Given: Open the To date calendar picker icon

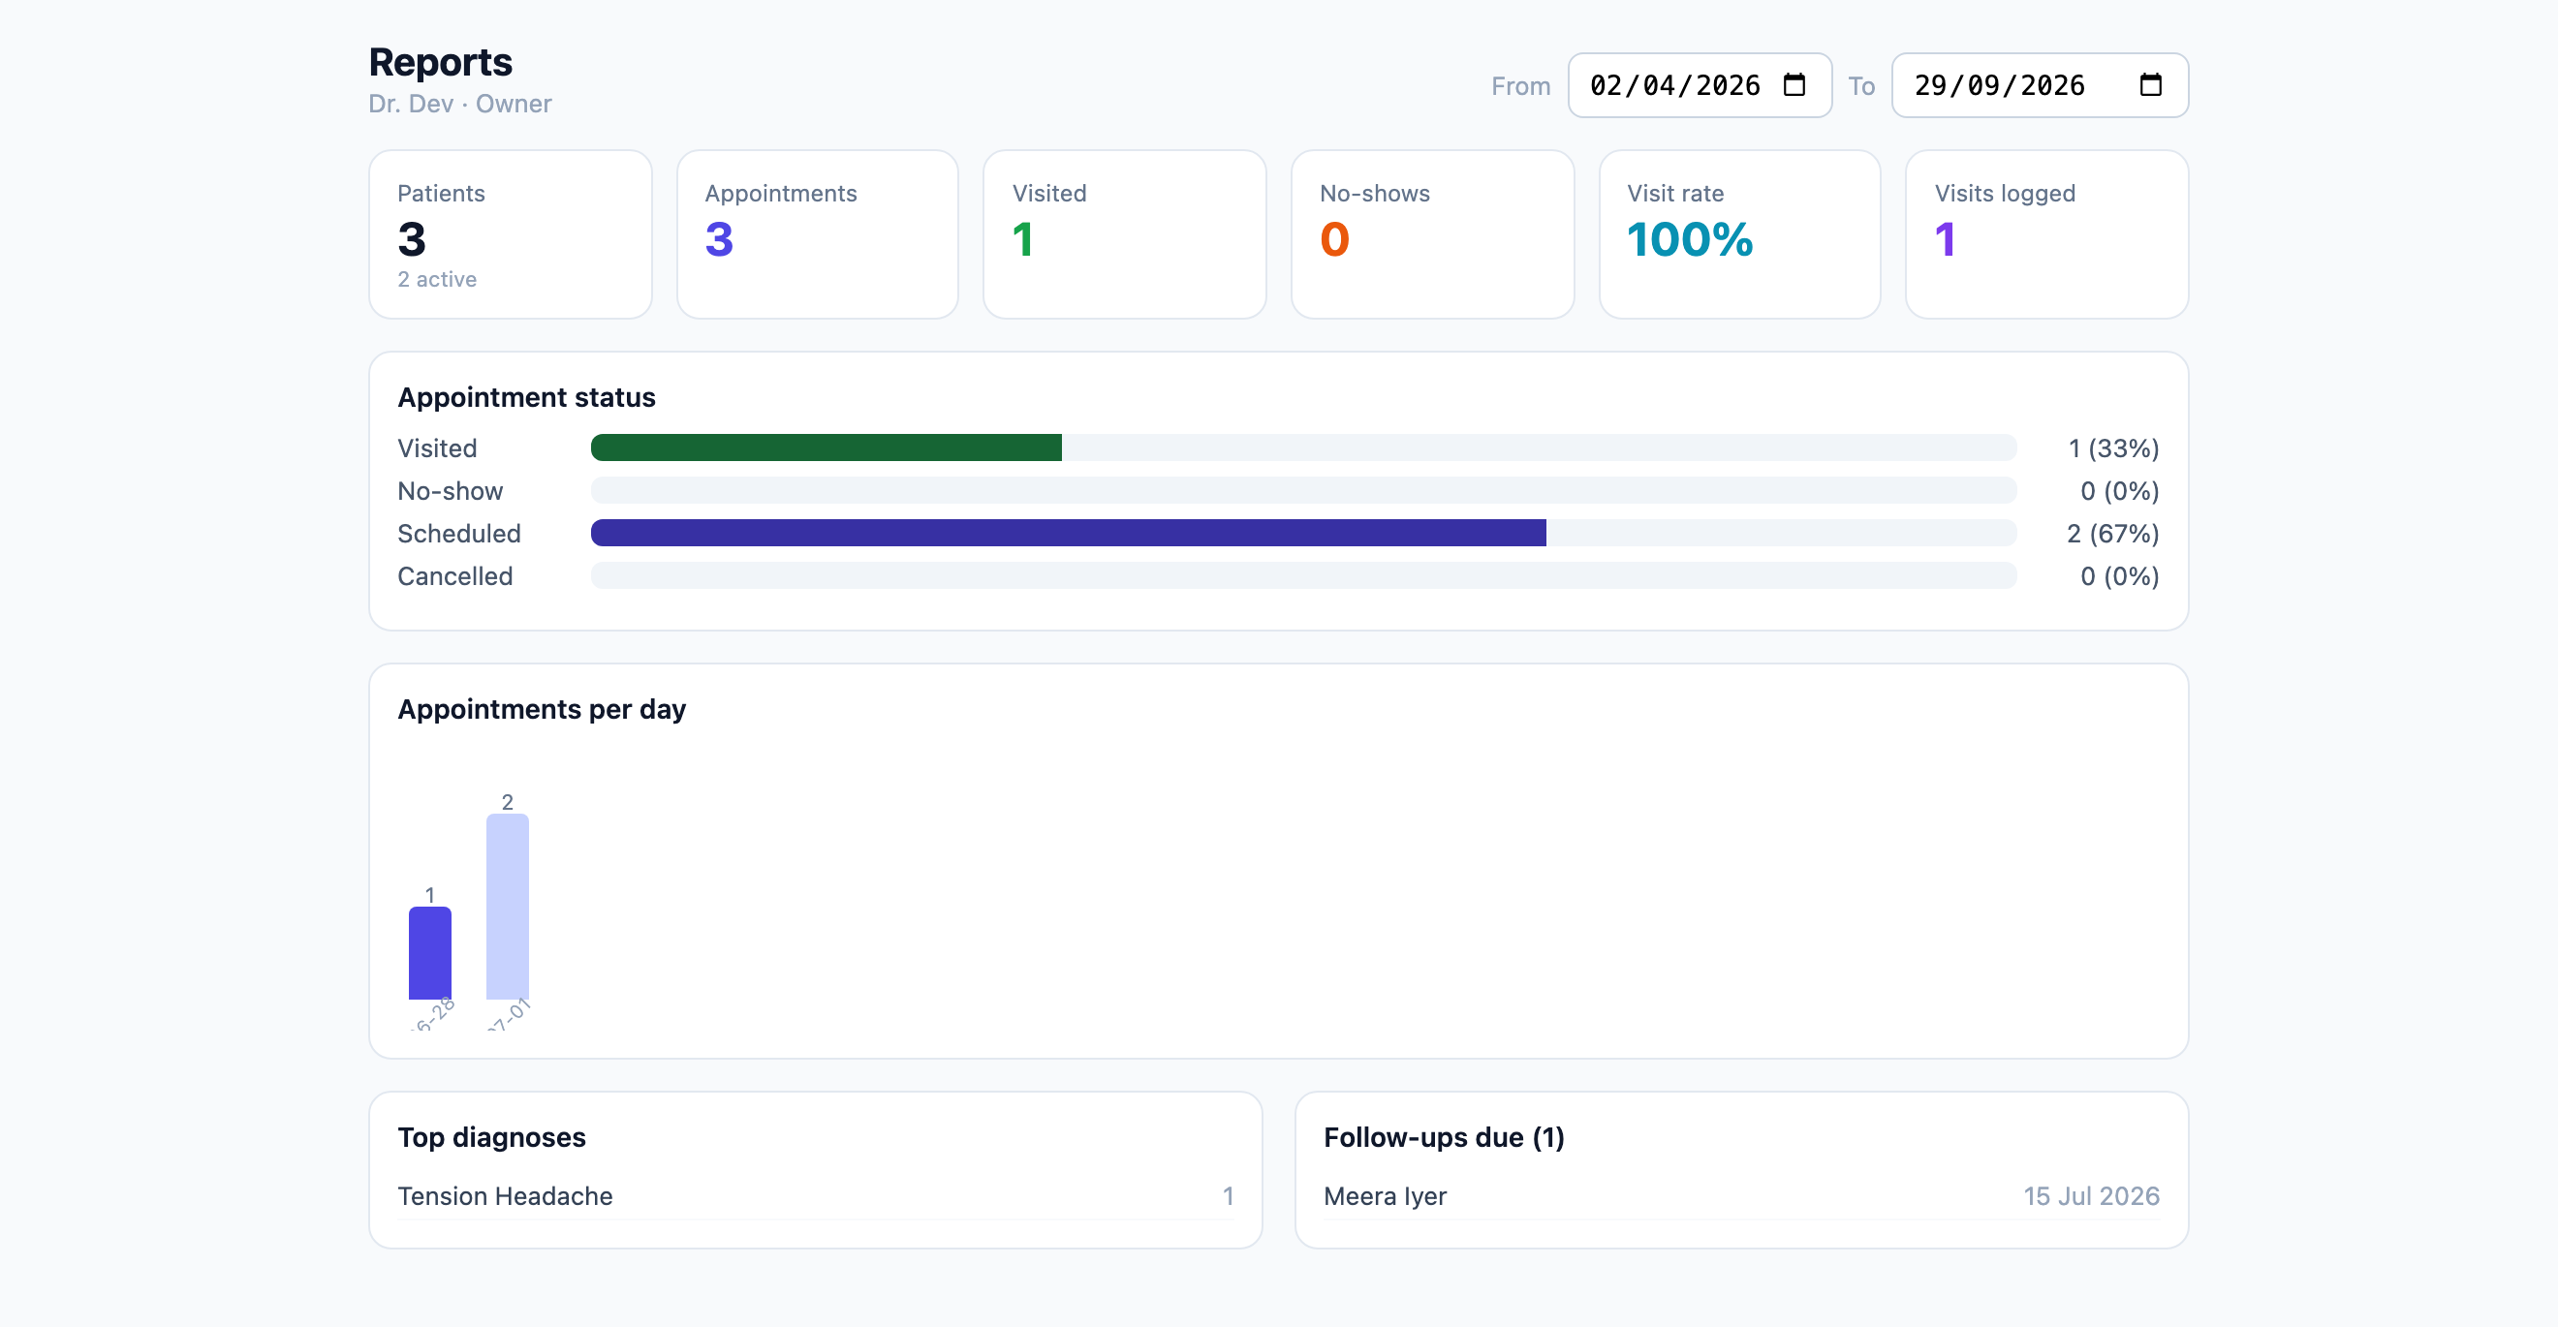Looking at the screenshot, I should [2150, 85].
